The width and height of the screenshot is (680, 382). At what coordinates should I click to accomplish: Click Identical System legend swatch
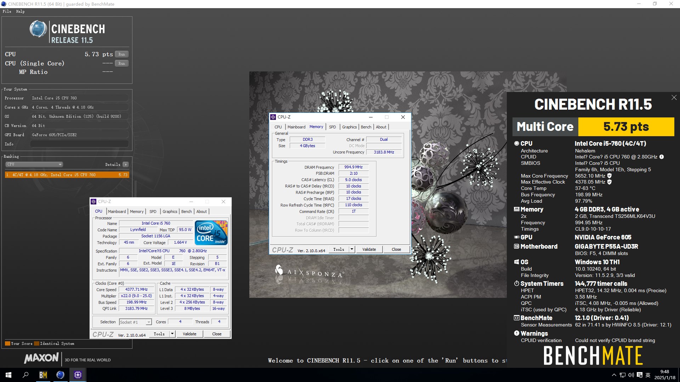click(36, 343)
